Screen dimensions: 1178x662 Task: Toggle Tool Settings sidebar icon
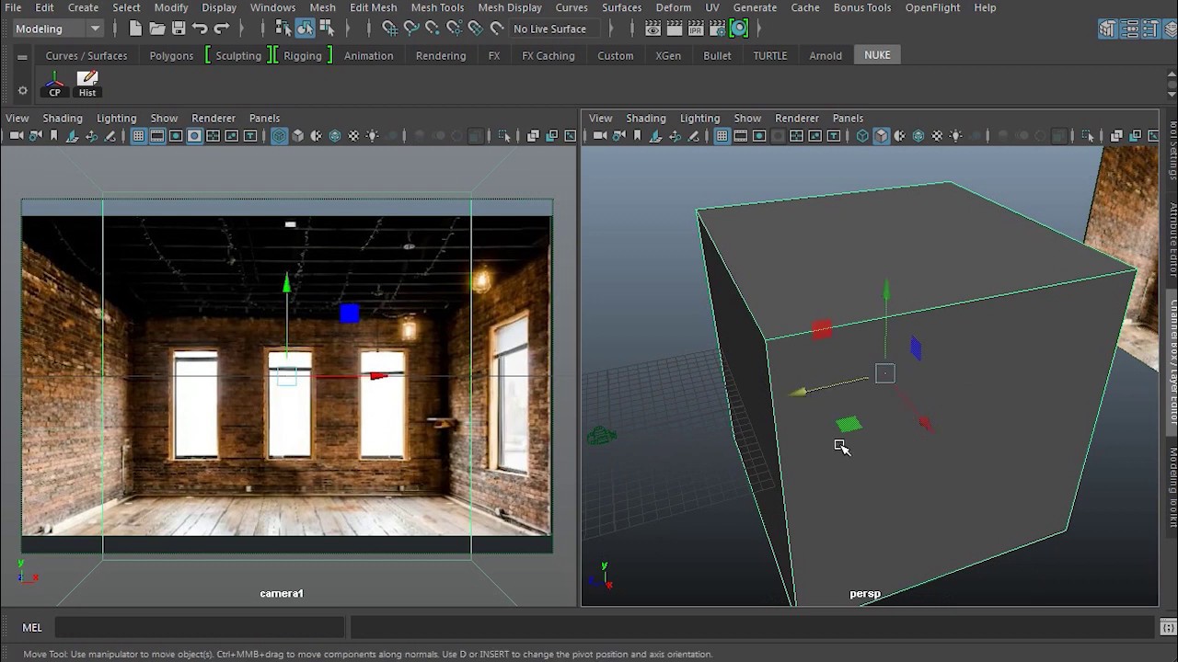(1149, 29)
